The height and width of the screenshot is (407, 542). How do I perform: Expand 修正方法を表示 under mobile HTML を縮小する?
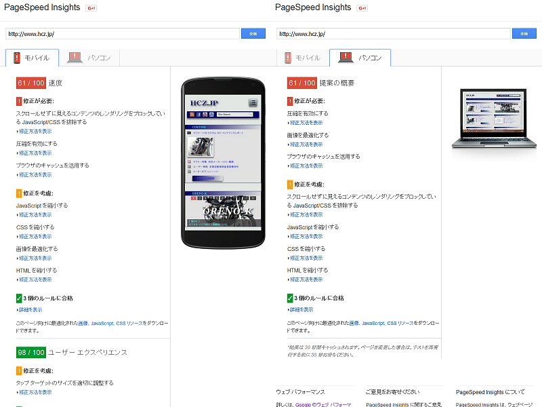35,279
